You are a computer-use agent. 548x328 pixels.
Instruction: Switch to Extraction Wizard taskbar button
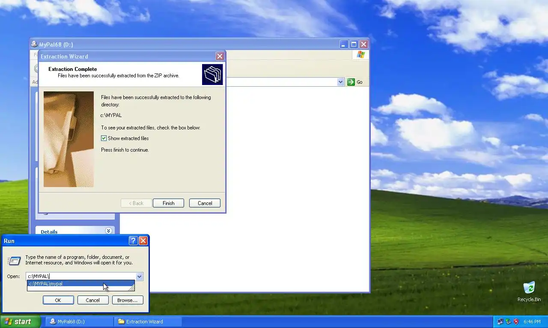click(148, 322)
